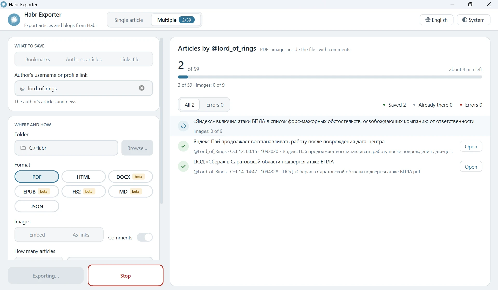The width and height of the screenshot is (498, 290).
Task: Click the spinner icon on the «Яндекс» article row
Action: click(x=183, y=126)
